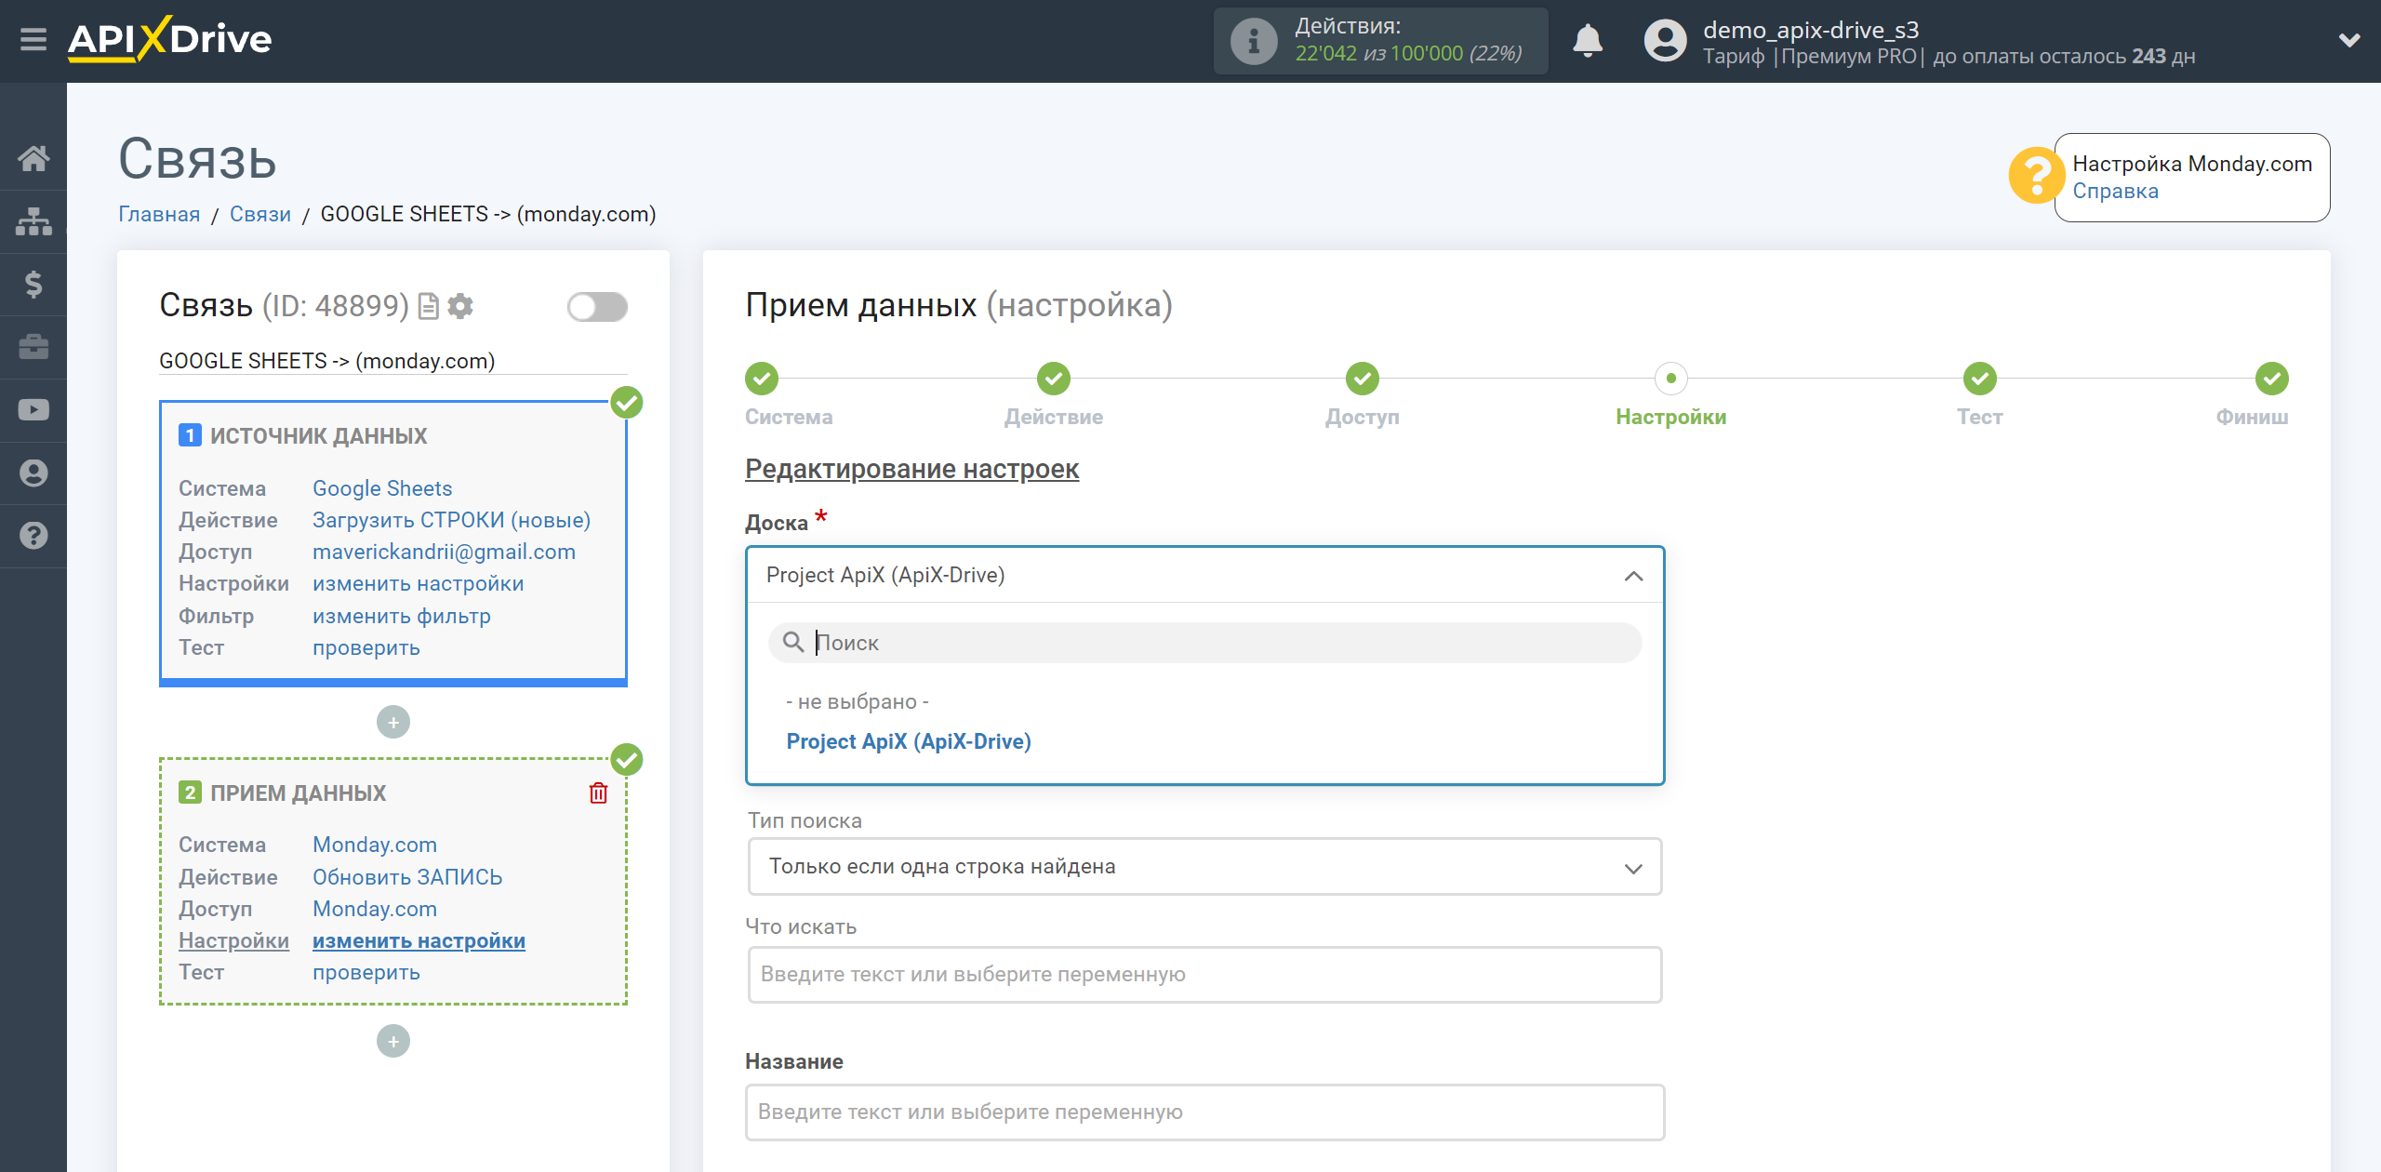Screen dimensions: 2381x1172
Task: Open the hamburger menu
Action: coord(33,40)
